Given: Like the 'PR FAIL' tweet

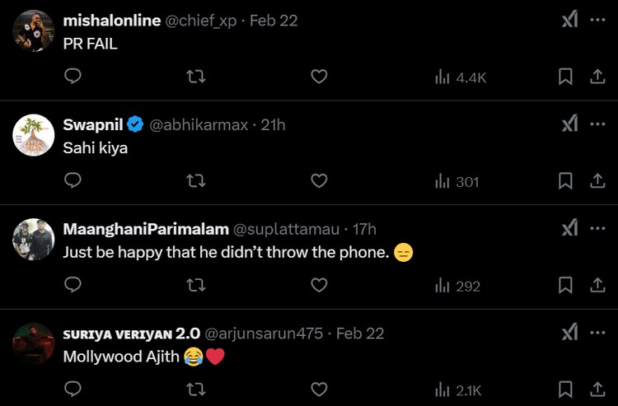Looking at the screenshot, I should click(x=319, y=77).
